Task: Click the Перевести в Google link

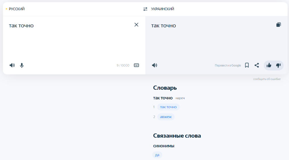Action: 228,65
